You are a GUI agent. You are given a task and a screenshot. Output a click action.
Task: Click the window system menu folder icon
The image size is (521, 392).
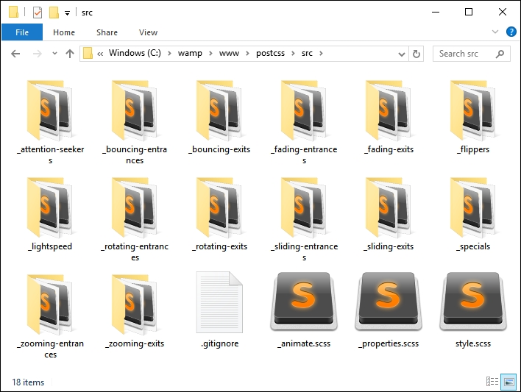point(14,13)
